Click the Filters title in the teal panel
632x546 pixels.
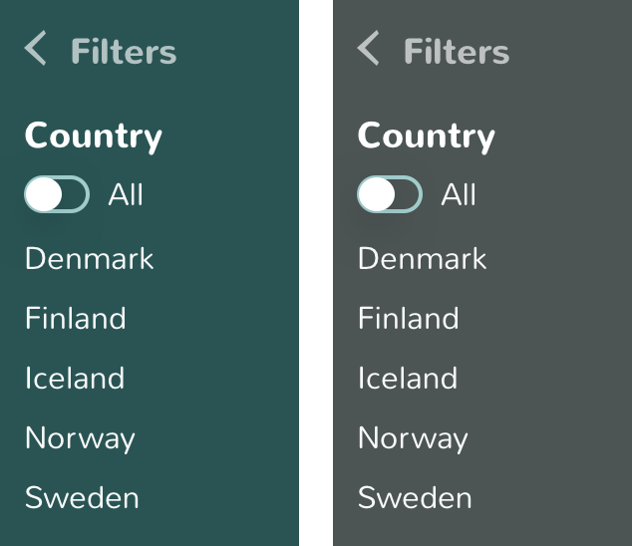coord(124,52)
